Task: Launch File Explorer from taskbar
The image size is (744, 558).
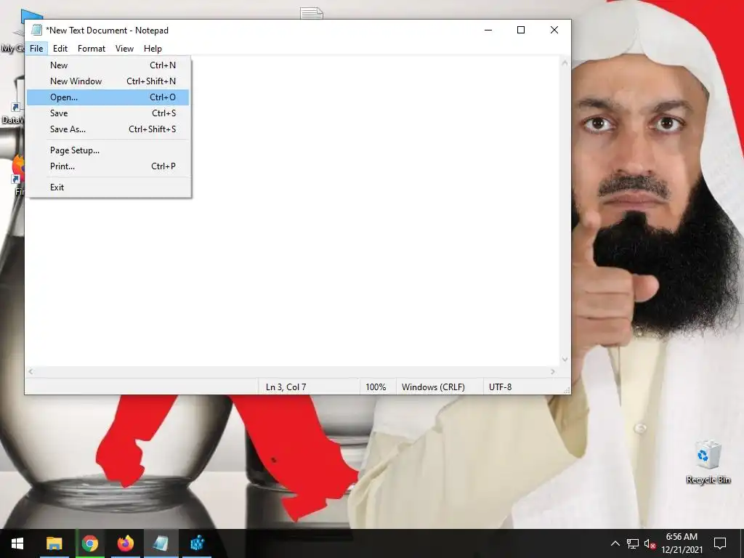Action: click(x=54, y=543)
